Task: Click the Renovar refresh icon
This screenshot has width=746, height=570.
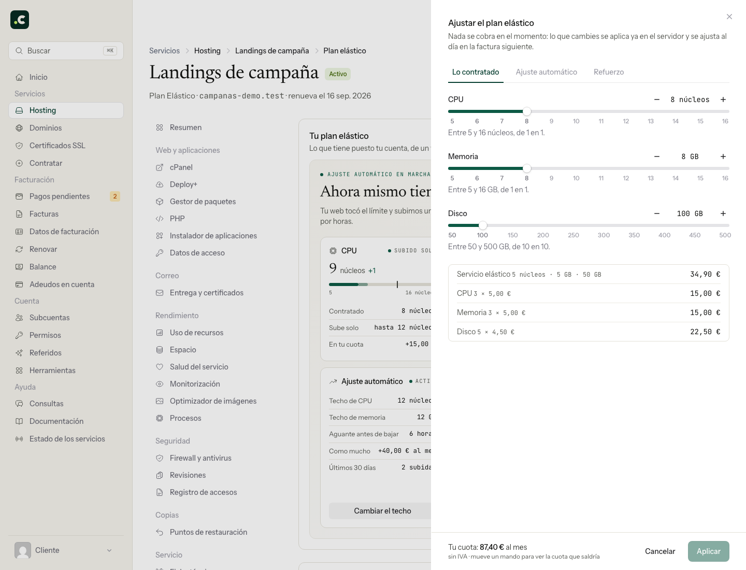Action: pos(19,249)
